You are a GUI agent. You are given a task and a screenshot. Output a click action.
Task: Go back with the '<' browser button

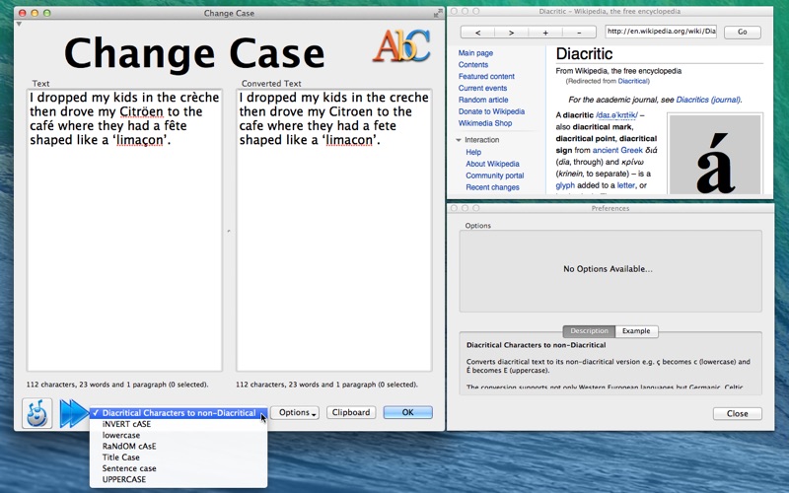click(477, 33)
